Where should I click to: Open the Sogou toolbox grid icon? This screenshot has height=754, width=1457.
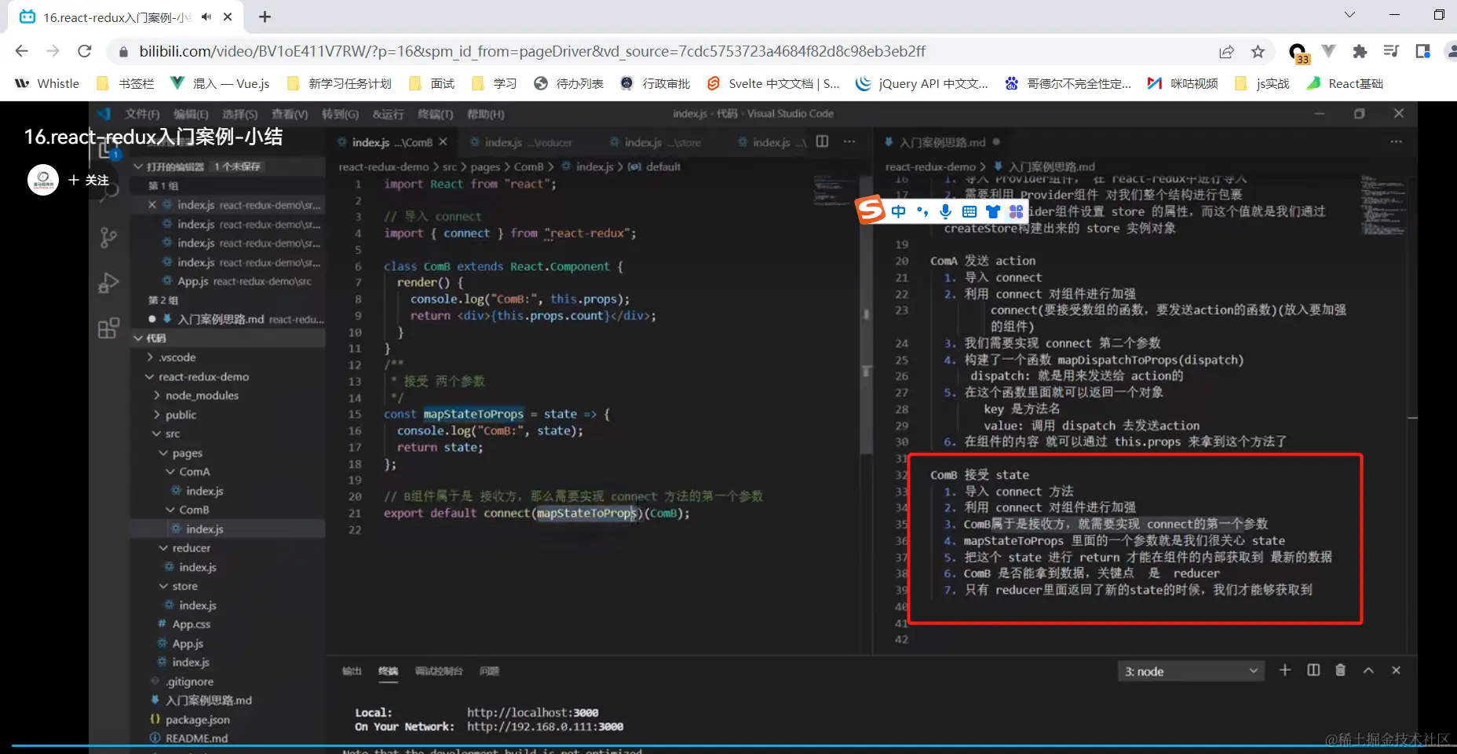(1017, 211)
